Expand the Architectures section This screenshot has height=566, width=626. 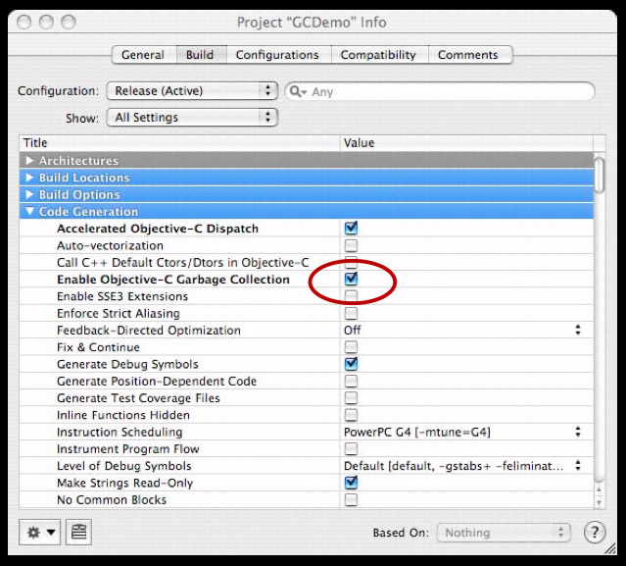click(x=30, y=161)
